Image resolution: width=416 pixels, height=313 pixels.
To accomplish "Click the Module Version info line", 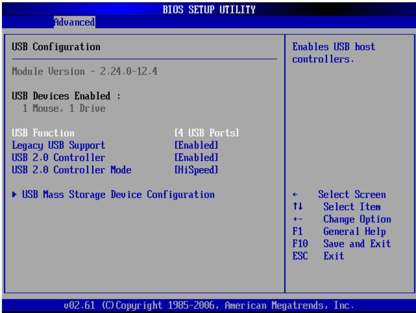I will (x=85, y=71).
